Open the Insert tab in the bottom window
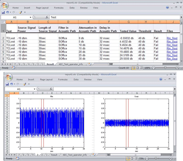Screen dimensions: 183x161 point(31,79)
